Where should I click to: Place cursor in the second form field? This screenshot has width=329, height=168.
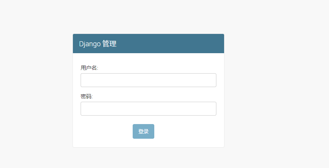tap(148, 109)
